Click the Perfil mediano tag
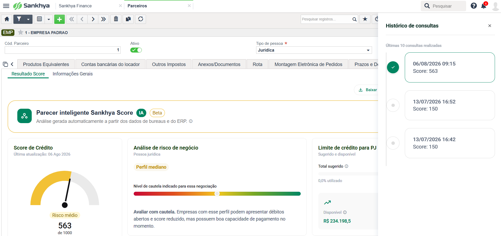Screen dimensions: 501x236 [x=151, y=167]
